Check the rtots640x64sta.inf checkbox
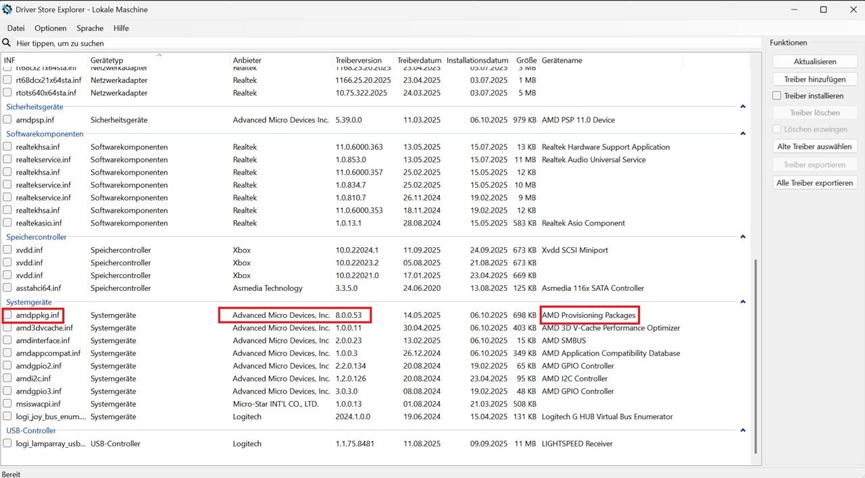The image size is (865, 478). [8, 93]
